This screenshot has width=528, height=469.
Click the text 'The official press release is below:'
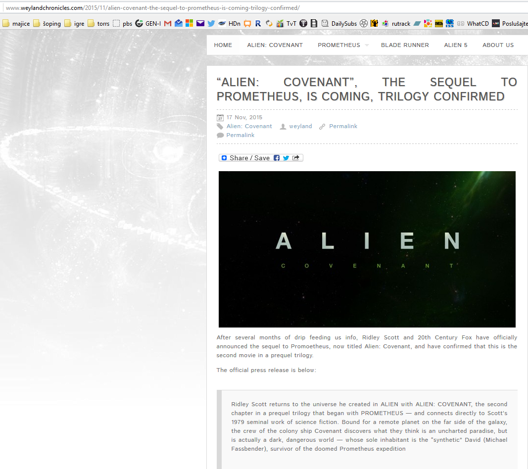click(x=266, y=370)
